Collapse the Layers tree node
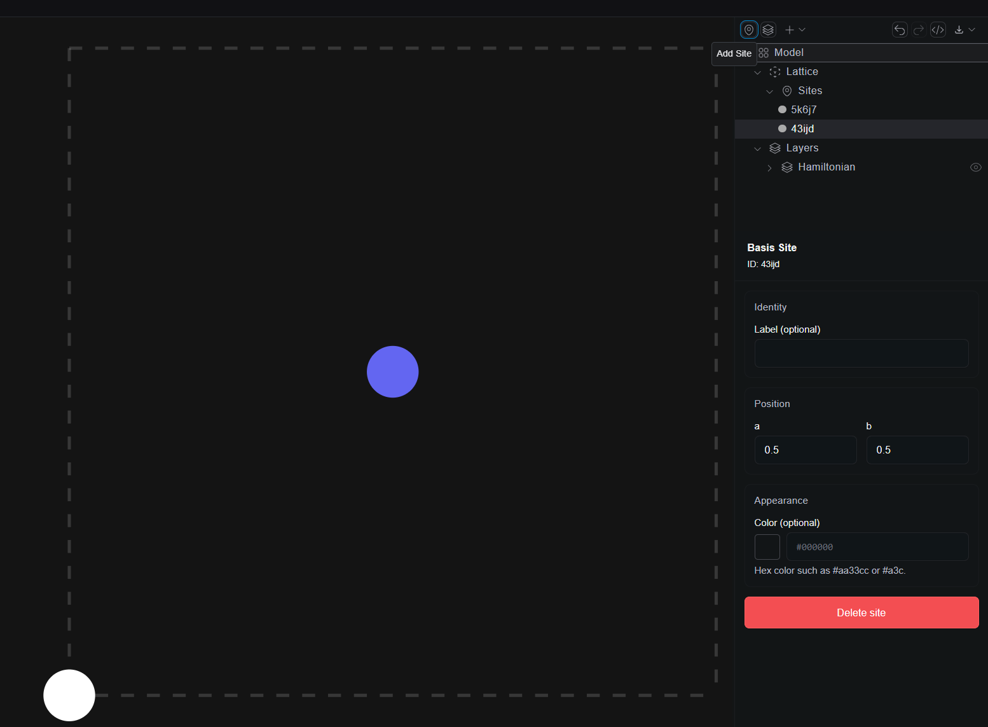988x727 pixels. click(x=757, y=148)
